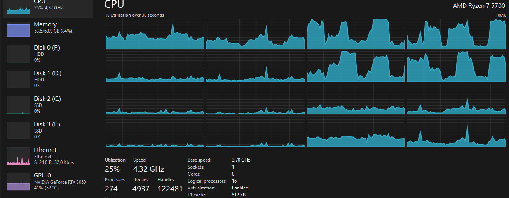Select the Memory label in the sidebar

click(x=45, y=24)
